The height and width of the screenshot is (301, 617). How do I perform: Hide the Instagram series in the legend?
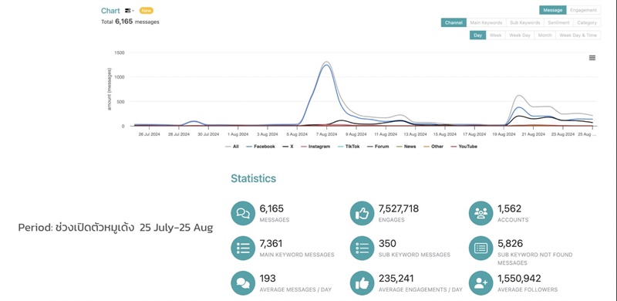[315, 147]
